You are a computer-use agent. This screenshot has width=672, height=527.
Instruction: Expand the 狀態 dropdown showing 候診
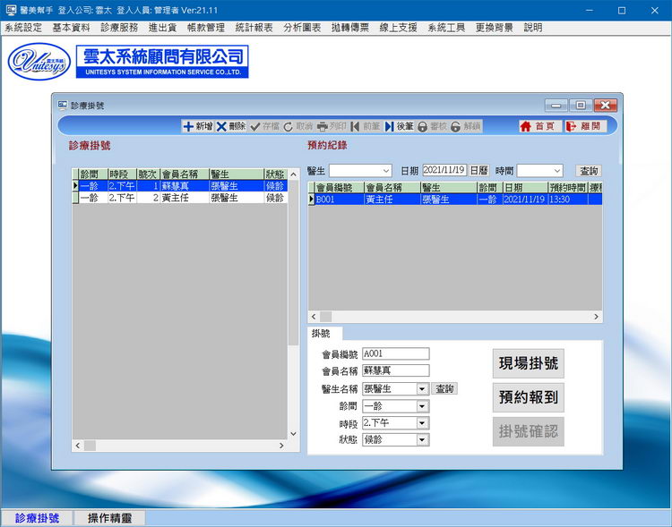422,440
